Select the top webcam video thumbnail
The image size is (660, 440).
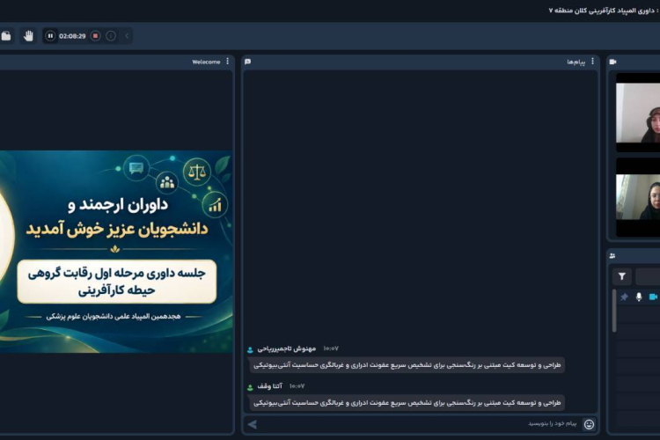tap(638, 113)
